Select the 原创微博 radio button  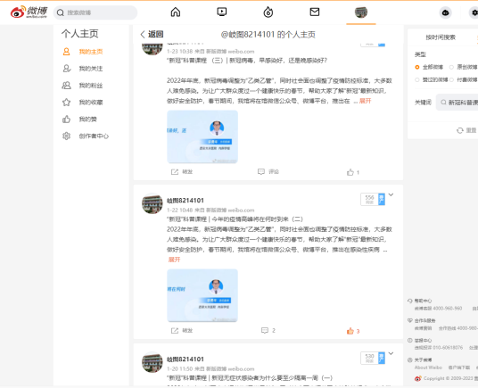451,67
